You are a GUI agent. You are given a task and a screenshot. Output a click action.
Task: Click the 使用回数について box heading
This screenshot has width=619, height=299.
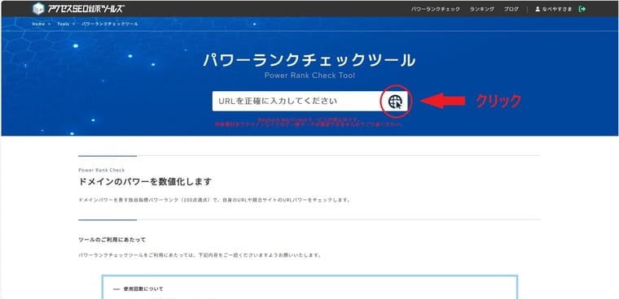(x=143, y=289)
